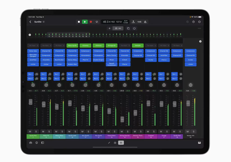Toggle cycle loop mode
The height and width of the screenshot is (162, 231).
click(x=97, y=22)
